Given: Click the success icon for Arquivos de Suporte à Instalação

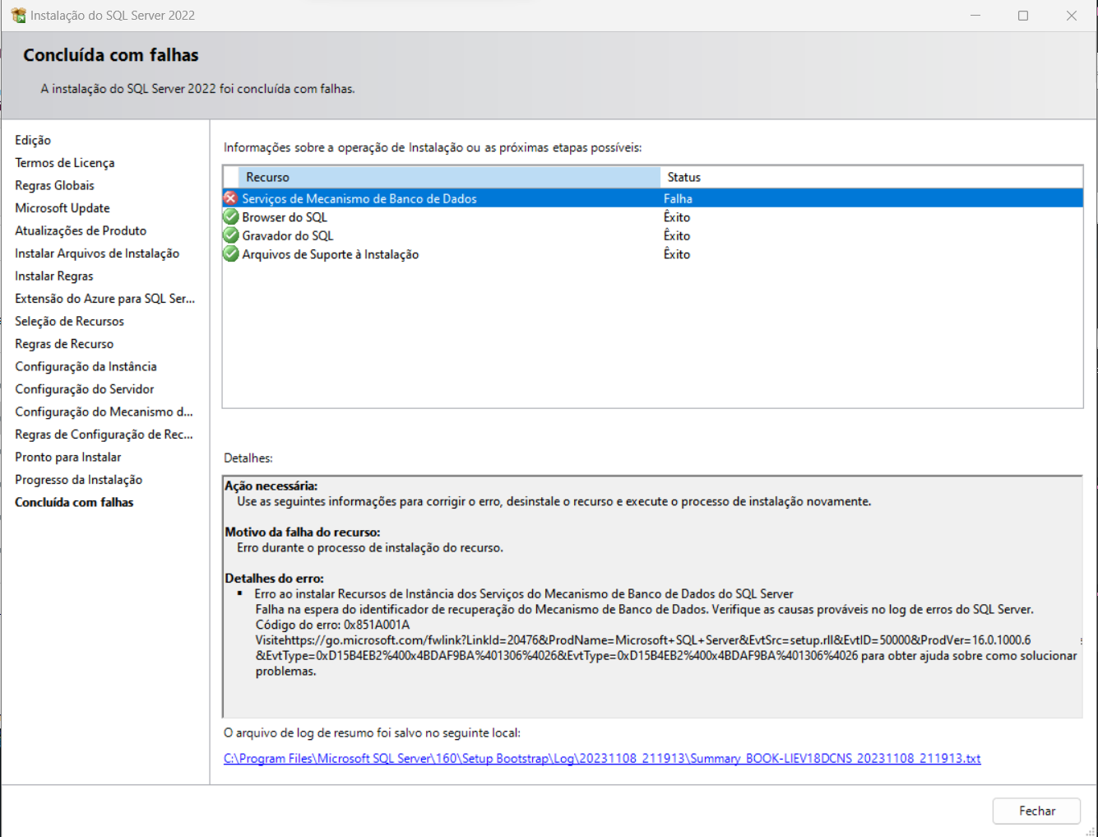Looking at the screenshot, I should (231, 254).
